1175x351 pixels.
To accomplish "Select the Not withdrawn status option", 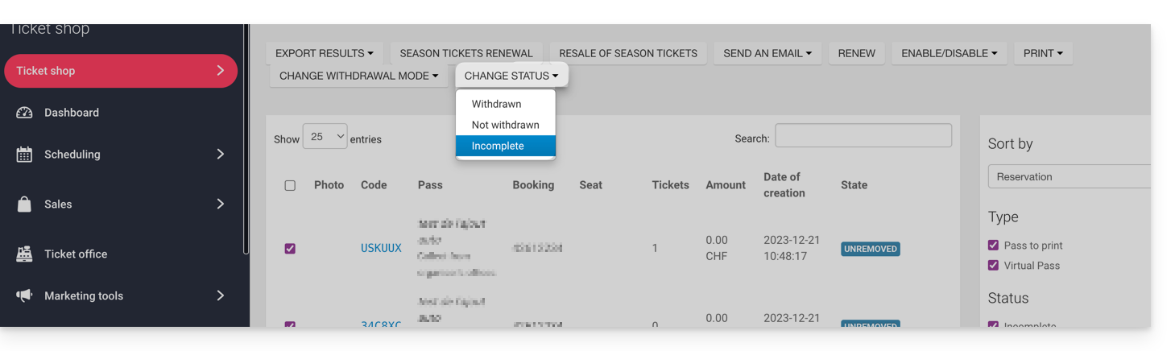I will (505, 125).
